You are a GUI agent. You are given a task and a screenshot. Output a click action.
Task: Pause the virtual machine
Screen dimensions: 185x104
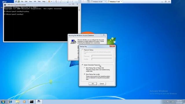(49, 1)
